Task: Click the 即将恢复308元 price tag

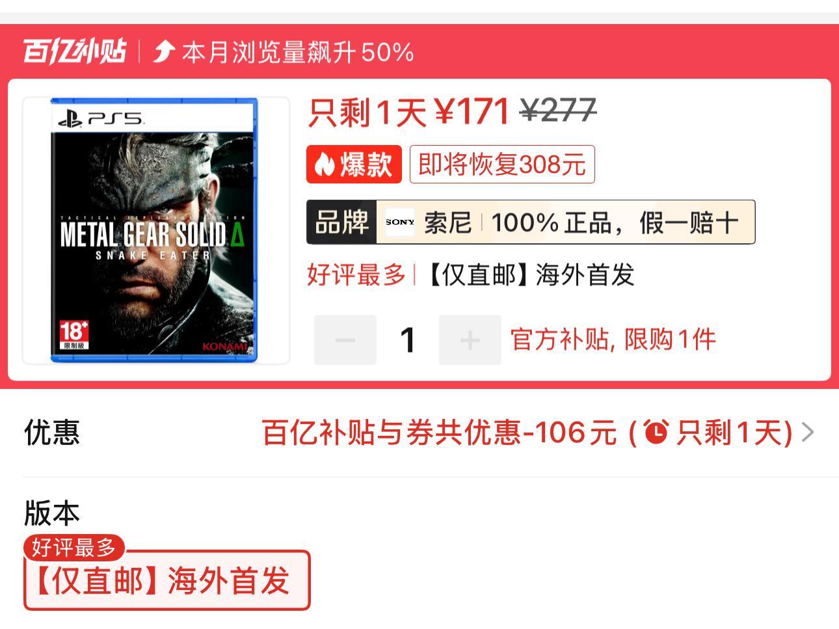Action: point(502,165)
